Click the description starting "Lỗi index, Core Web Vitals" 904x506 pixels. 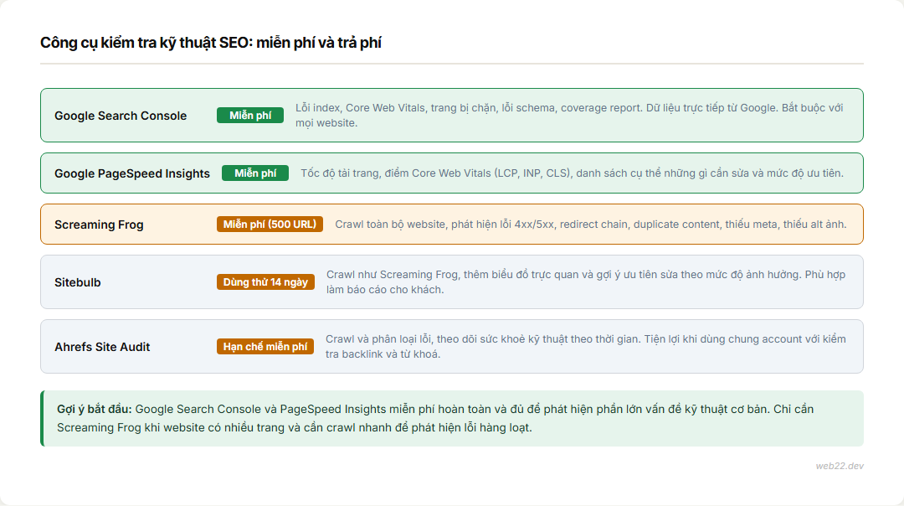pyautogui.click(x=570, y=116)
